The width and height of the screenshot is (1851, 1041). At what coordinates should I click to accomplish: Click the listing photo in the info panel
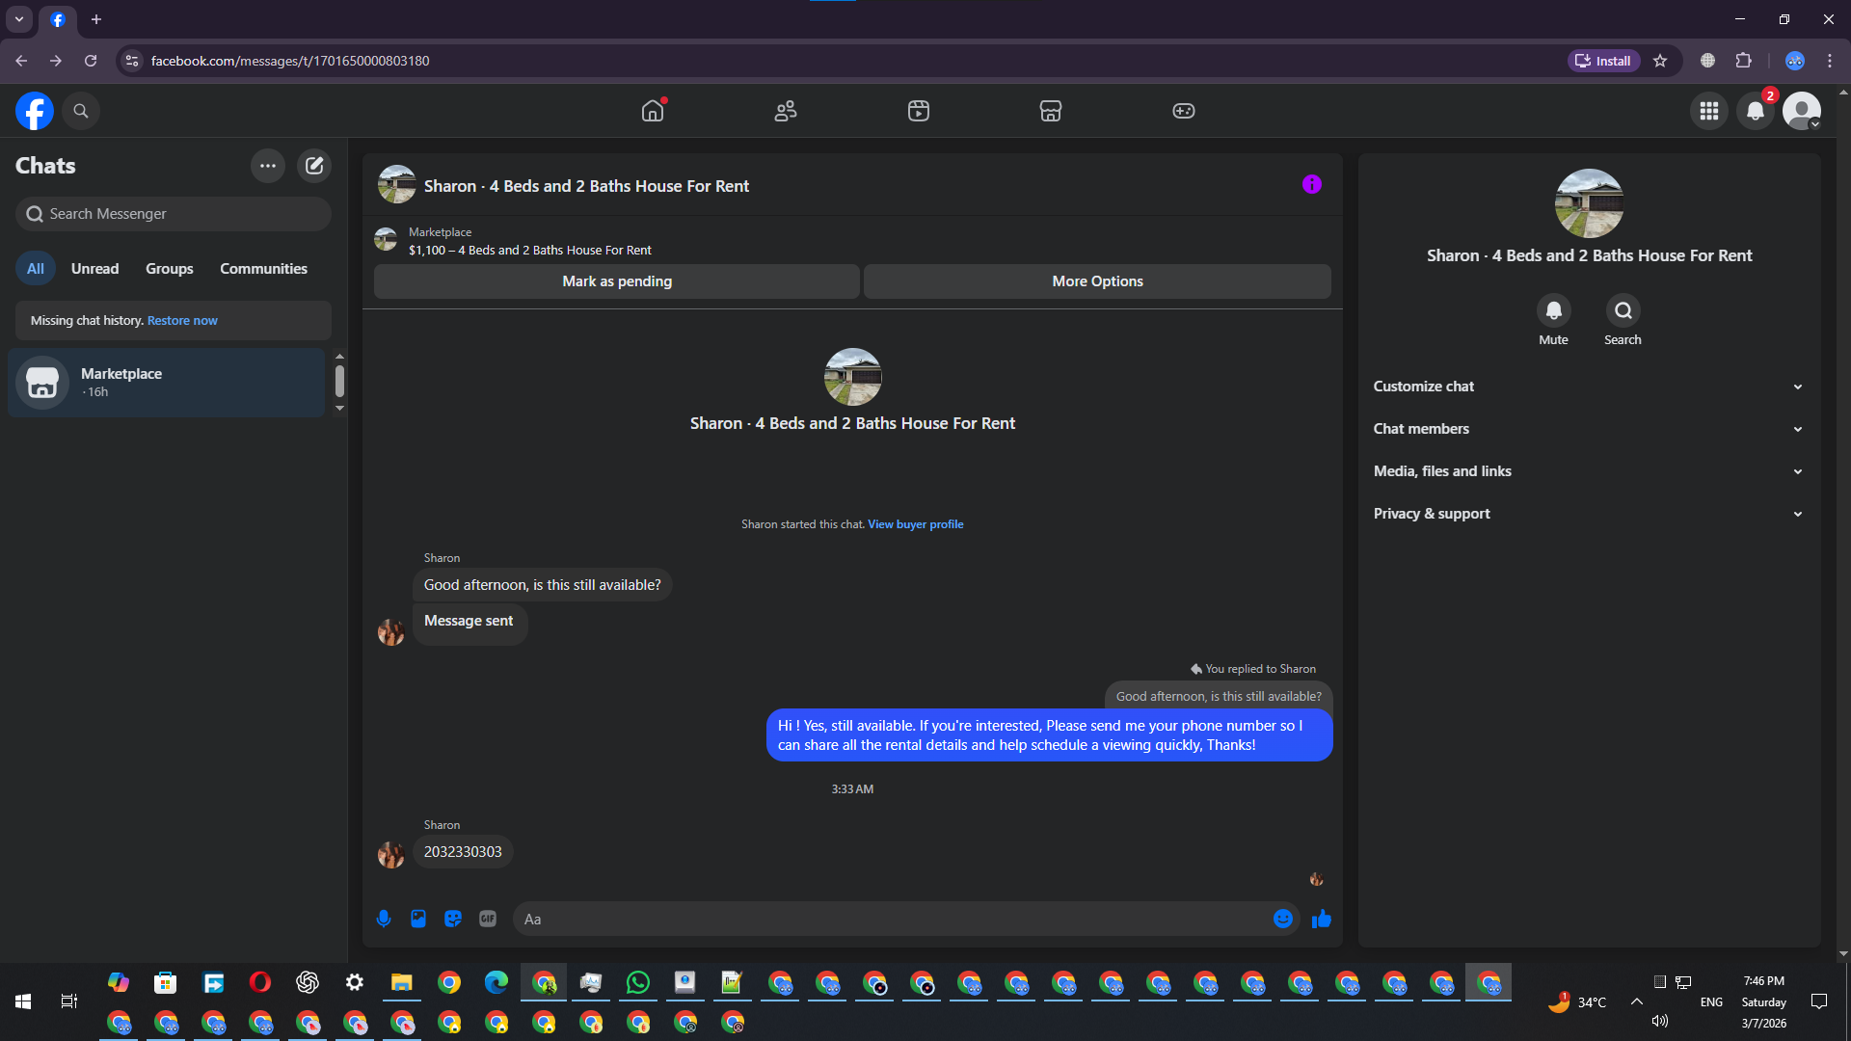pos(1590,203)
